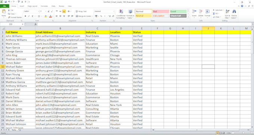Open the Number group dialog launcher

[x=114, y=21]
